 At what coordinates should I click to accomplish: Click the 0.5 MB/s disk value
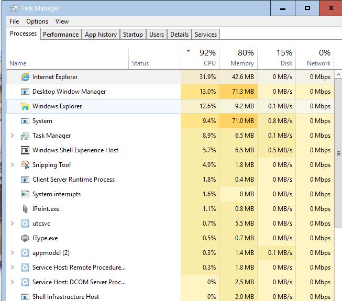[x=280, y=150]
